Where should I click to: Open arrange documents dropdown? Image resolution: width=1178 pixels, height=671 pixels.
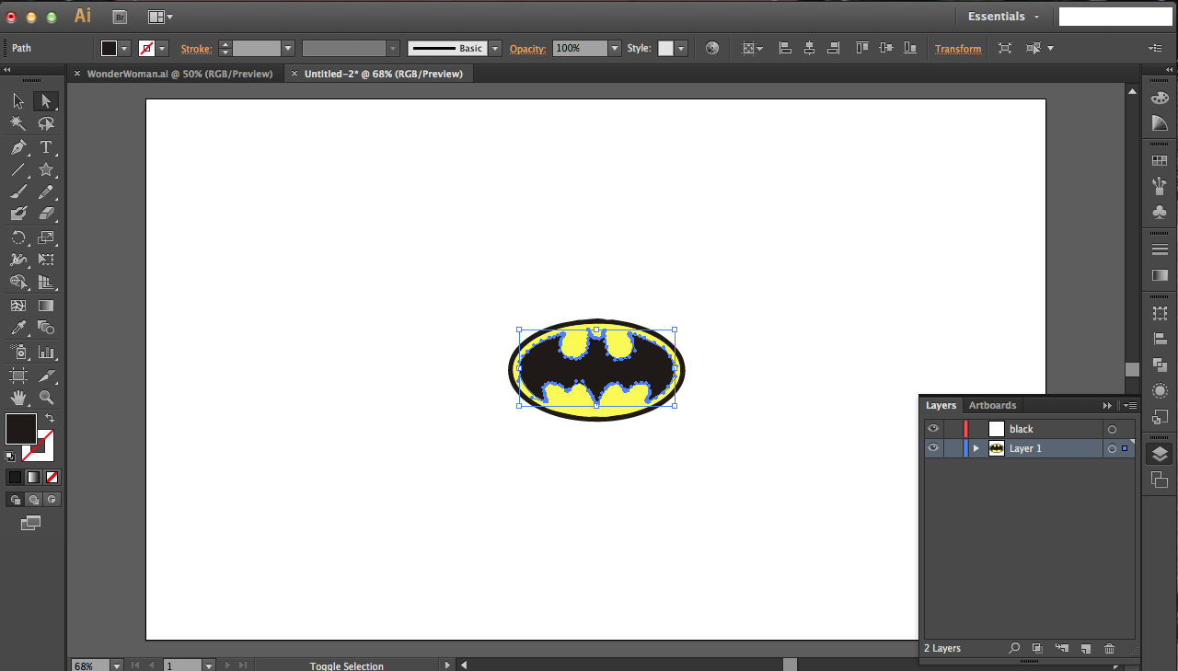point(160,17)
